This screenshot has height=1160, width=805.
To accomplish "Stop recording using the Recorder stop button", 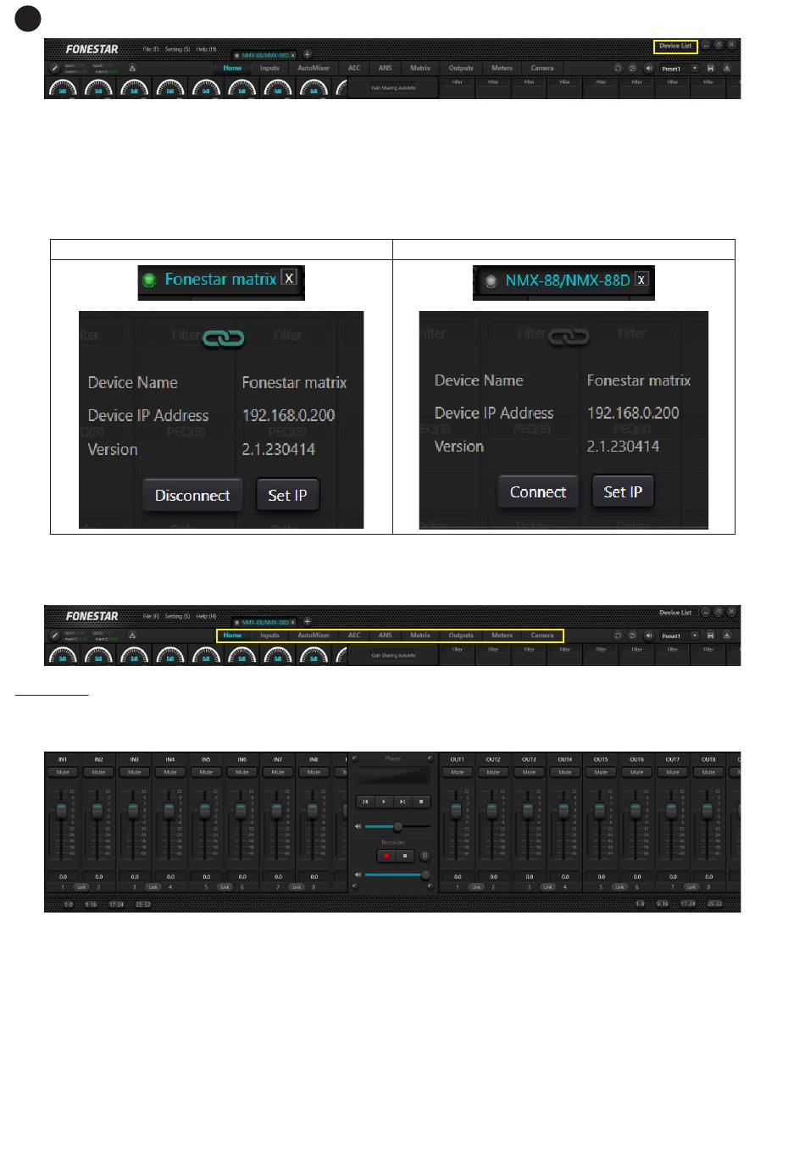I will tap(405, 856).
